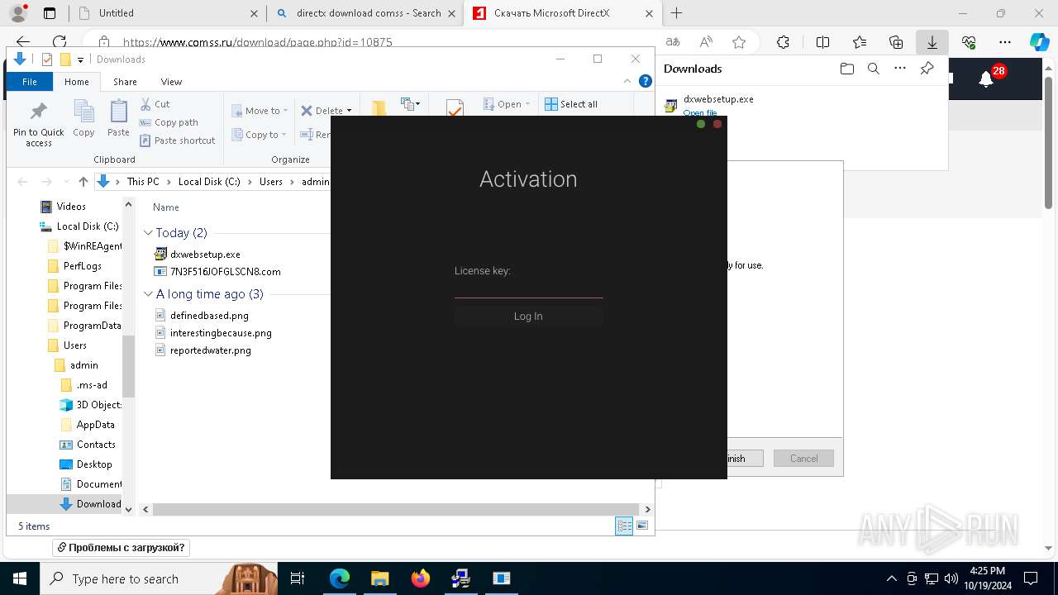
Task: Switch to the Home ribbon tab
Action: point(77,82)
